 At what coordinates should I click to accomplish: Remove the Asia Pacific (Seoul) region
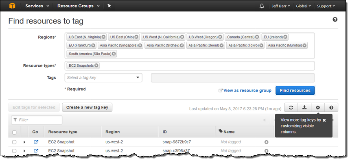tap(221, 46)
